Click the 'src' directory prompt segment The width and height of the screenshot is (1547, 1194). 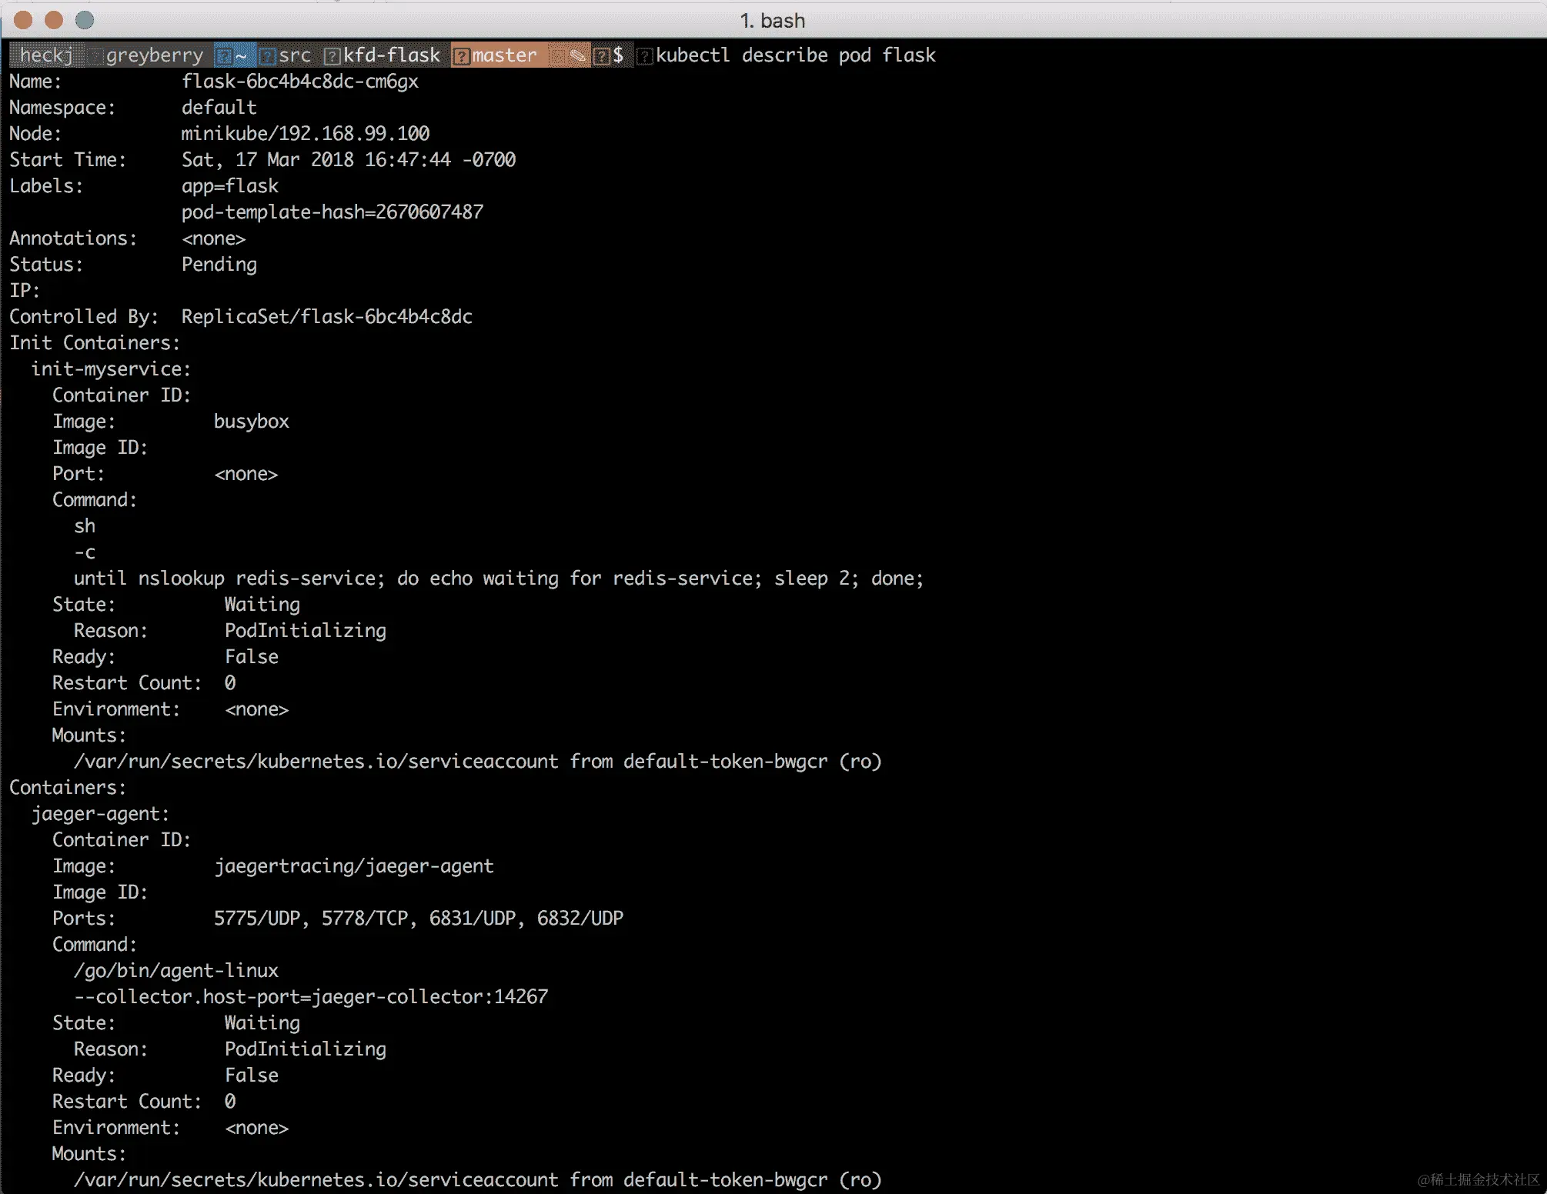(295, 55)
